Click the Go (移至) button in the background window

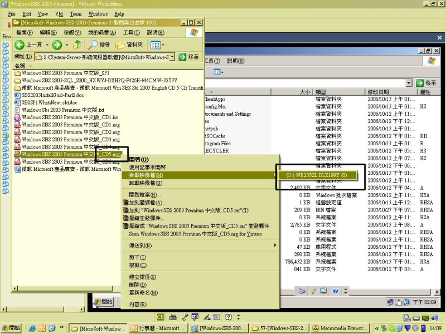[426, 83]
